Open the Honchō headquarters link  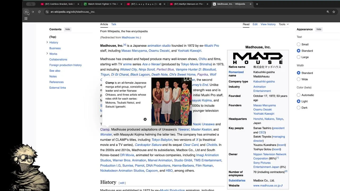pos(258,119)
